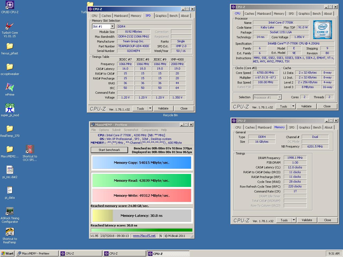Open the Slot #1 dropdown
The width and height of the screenshot is (343, 257).
tap(112, 27)
